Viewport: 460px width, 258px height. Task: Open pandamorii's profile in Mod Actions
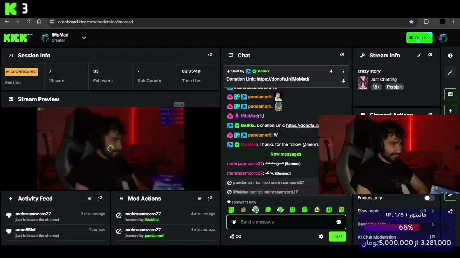pos(154,236)
